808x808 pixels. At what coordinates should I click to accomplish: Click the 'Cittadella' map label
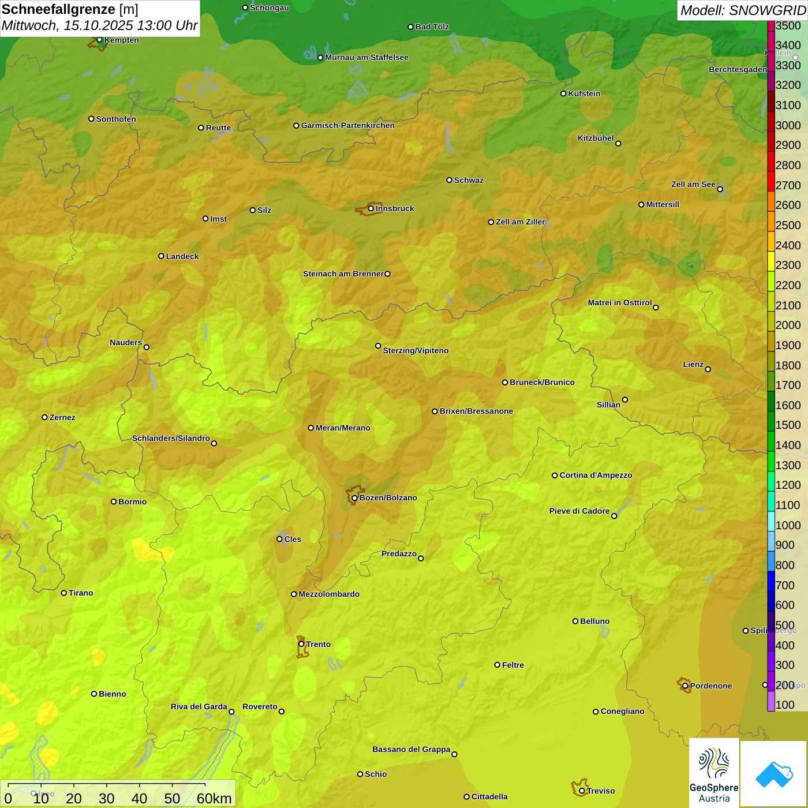click(489, 796)
